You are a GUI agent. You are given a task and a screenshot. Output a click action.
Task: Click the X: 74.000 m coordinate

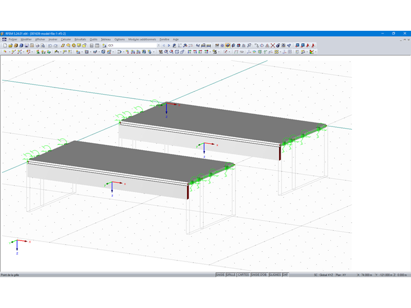coord(364,275)
